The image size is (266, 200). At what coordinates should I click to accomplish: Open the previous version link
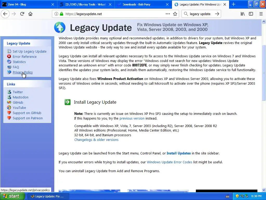[132, 118]
